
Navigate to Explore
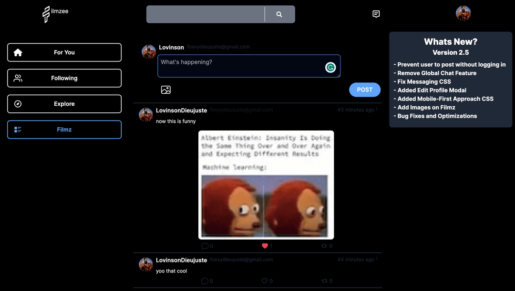coord(64,104)
